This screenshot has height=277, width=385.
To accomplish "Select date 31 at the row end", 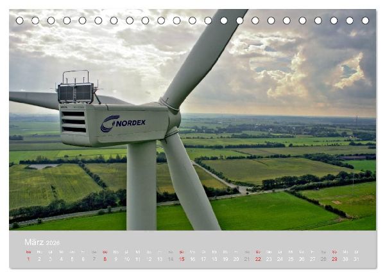I will (356, 259).
